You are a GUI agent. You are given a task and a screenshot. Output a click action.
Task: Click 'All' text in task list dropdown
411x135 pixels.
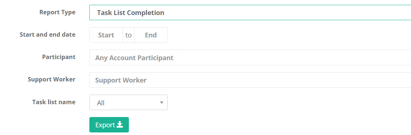[x=101, y=103]
